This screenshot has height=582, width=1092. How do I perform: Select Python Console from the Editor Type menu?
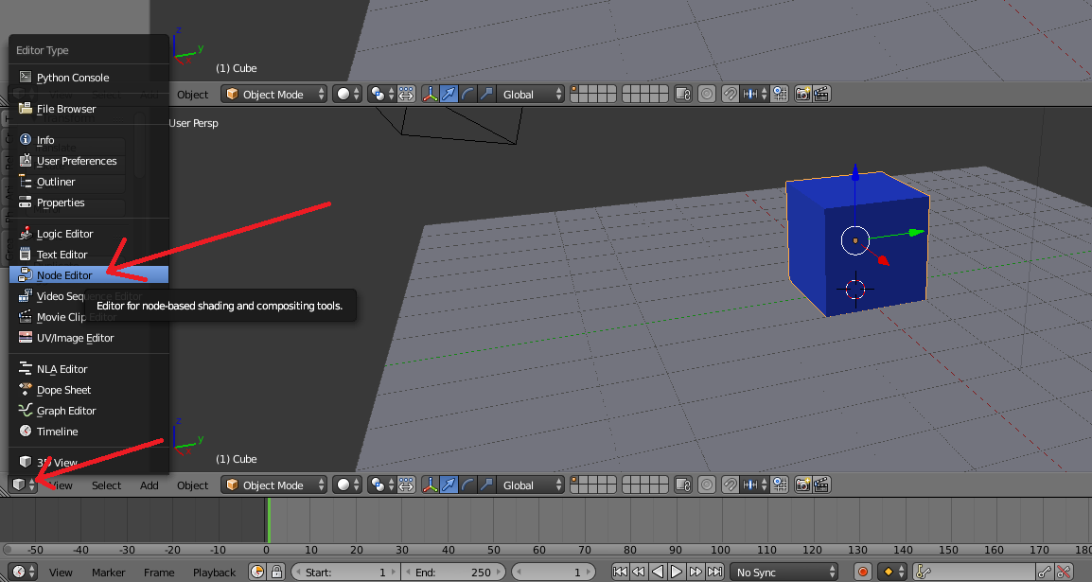click(88, 78)
